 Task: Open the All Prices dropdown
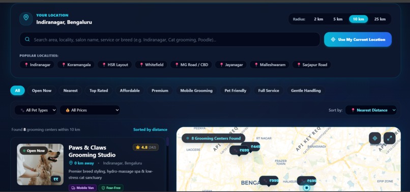click(x=90, y=110)
